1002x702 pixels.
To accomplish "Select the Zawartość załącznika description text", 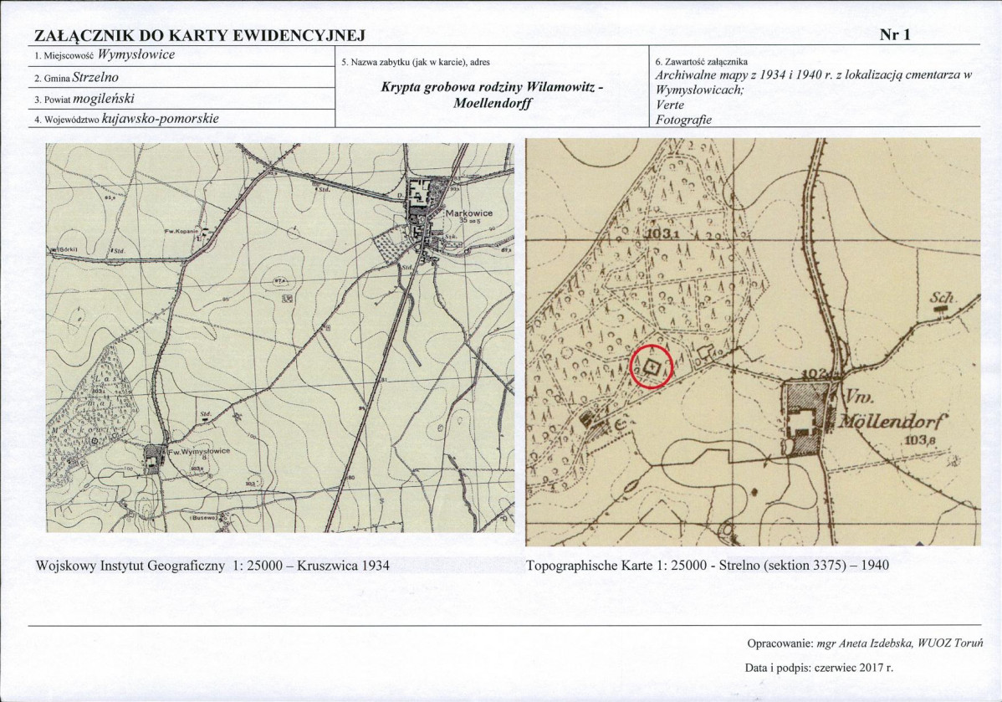I will [814, 96].
